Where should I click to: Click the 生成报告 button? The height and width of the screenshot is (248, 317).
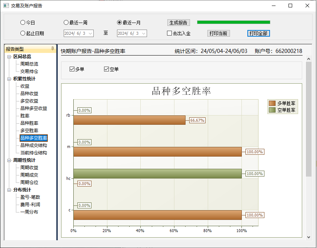[178, 23]
